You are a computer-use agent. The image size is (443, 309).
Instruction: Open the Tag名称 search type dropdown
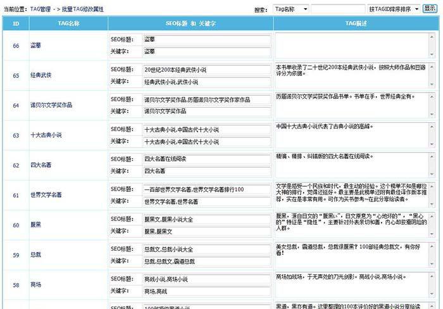tap(290, 9)
